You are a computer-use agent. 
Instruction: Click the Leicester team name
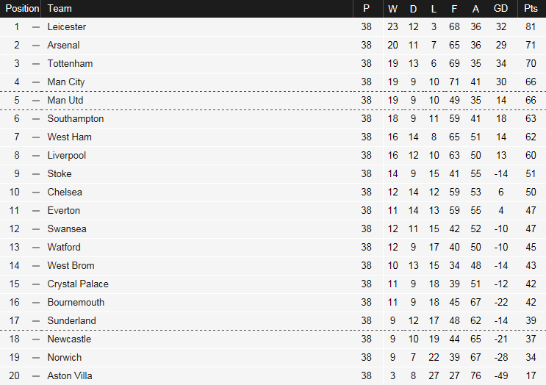pyautogui.click(x=66, y=26)
